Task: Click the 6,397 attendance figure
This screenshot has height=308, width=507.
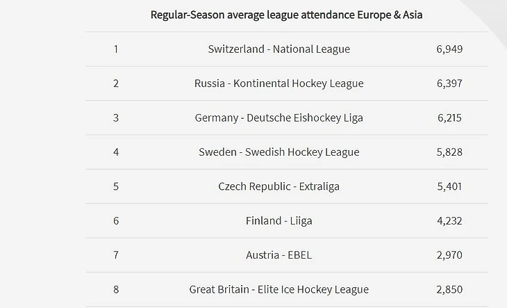Action: (449, 83)
